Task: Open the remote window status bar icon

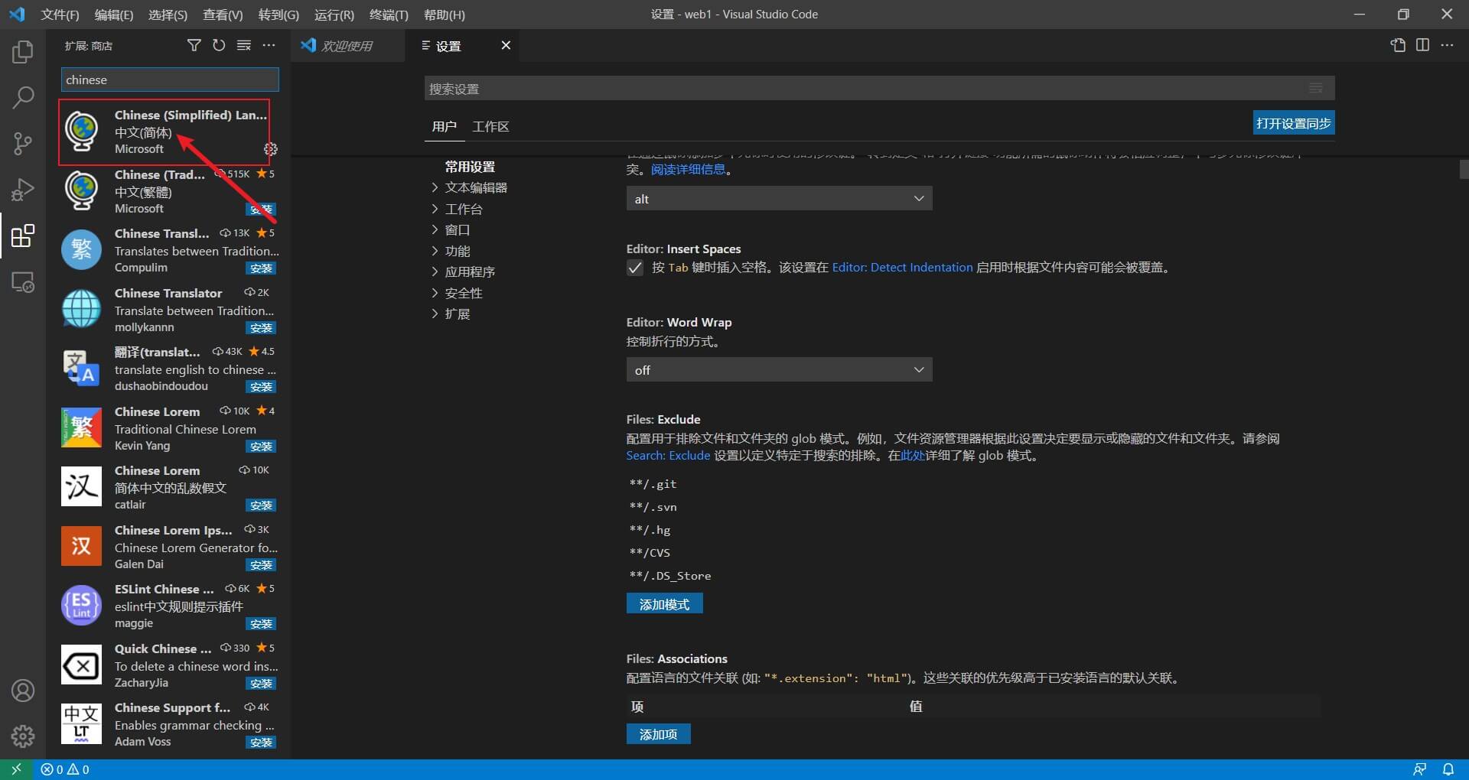Action: coord(16,769)
